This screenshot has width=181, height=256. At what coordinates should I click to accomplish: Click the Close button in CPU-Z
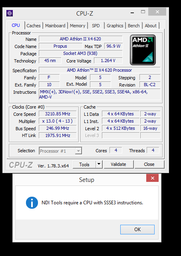coord(149,164)
